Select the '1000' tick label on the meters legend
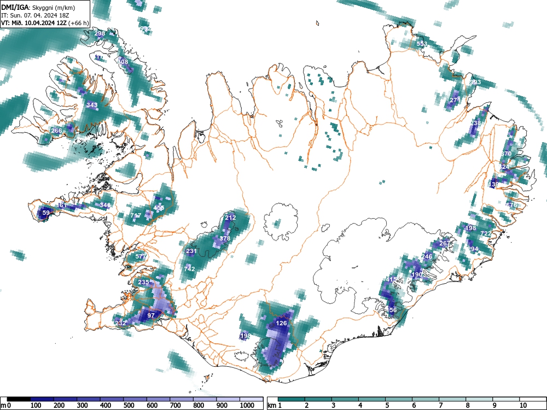547x410 pixels. click(x=247, y=406)
